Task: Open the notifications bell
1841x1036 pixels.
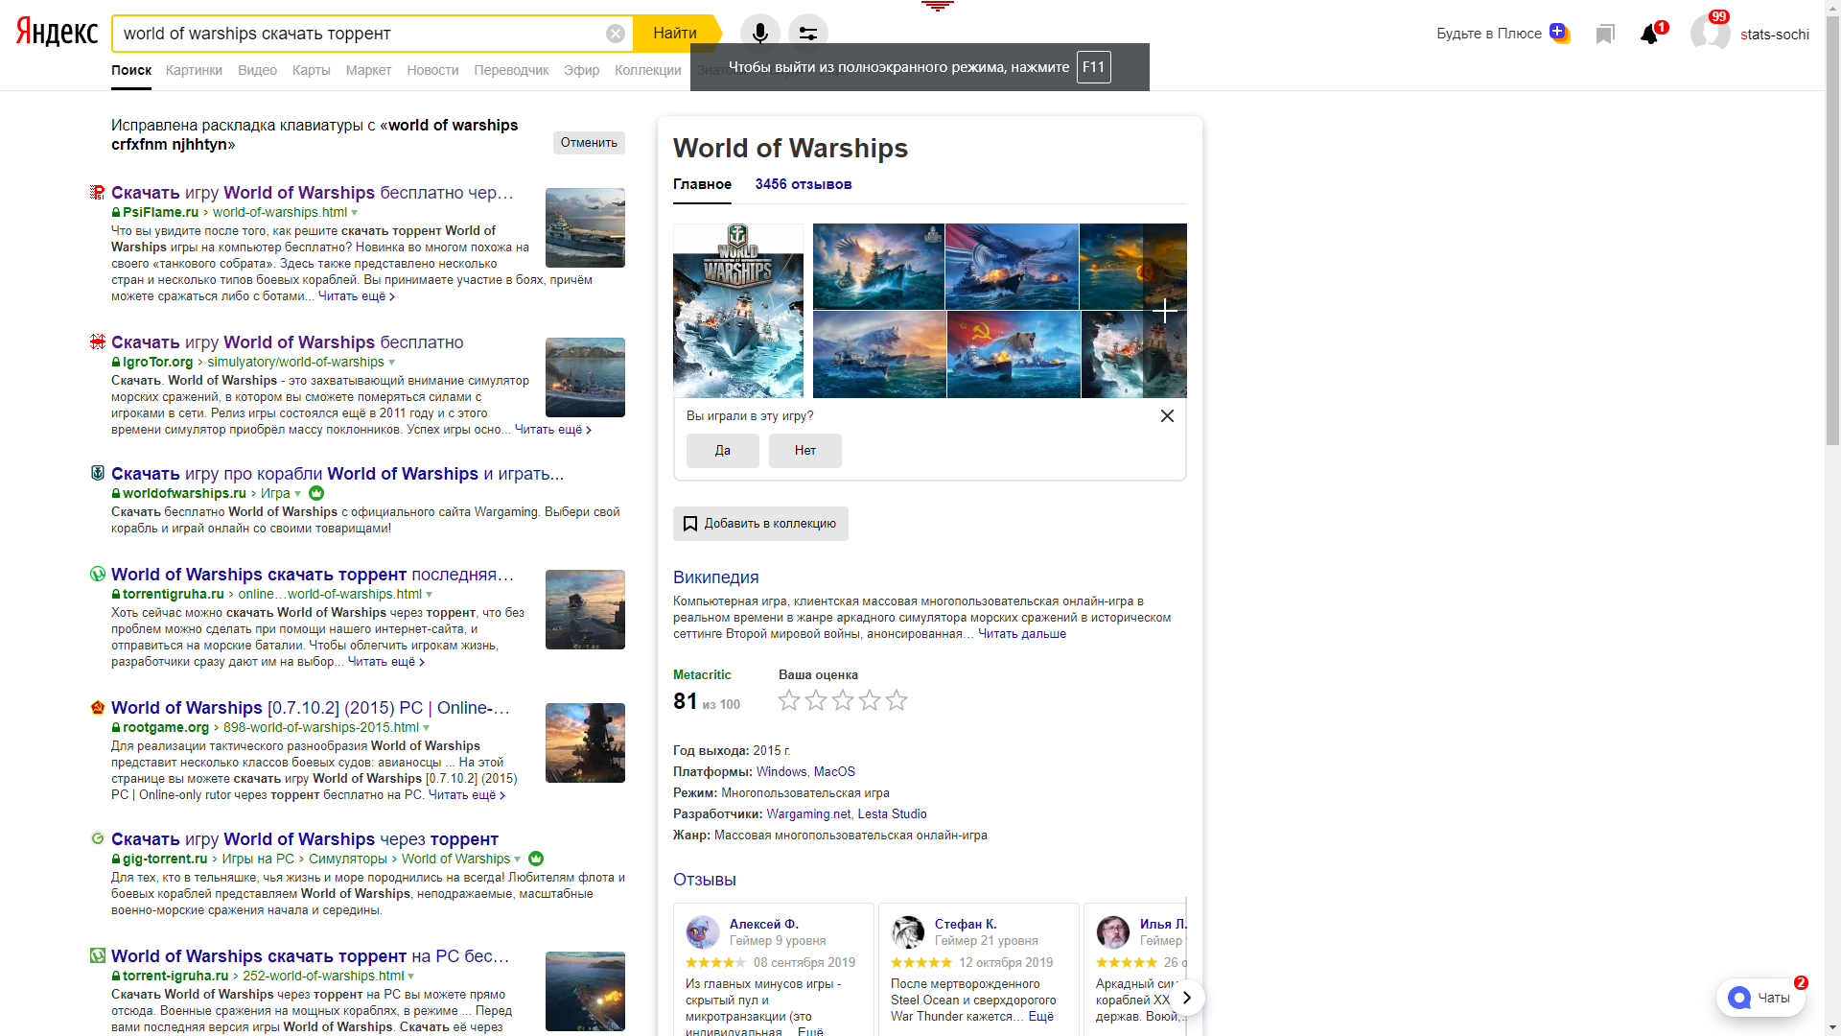Action: (1649, 35)
